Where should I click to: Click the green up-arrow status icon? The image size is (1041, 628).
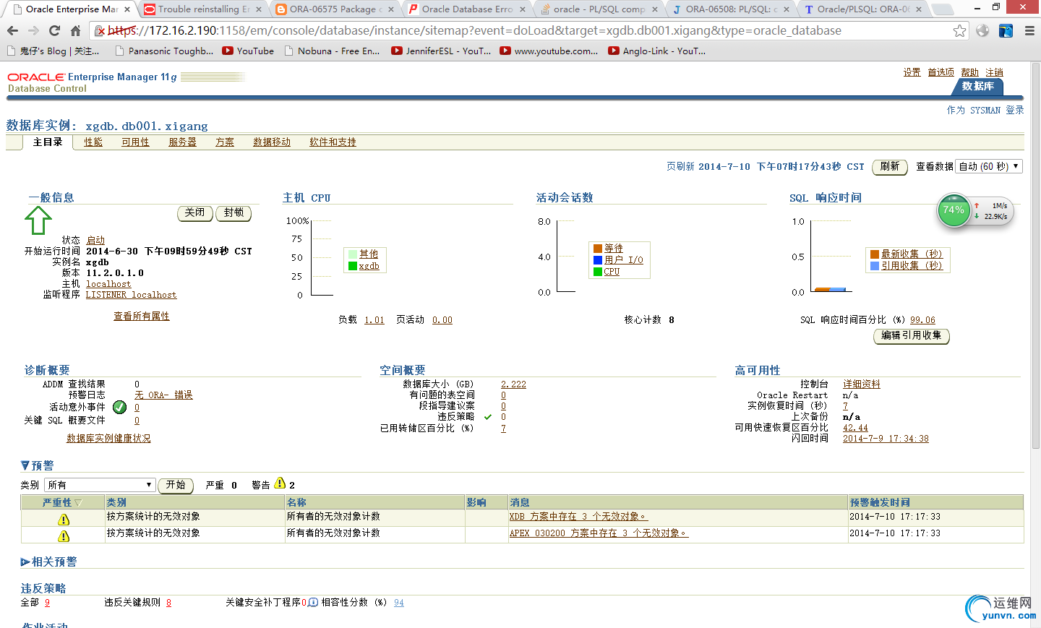coord(38,220)
